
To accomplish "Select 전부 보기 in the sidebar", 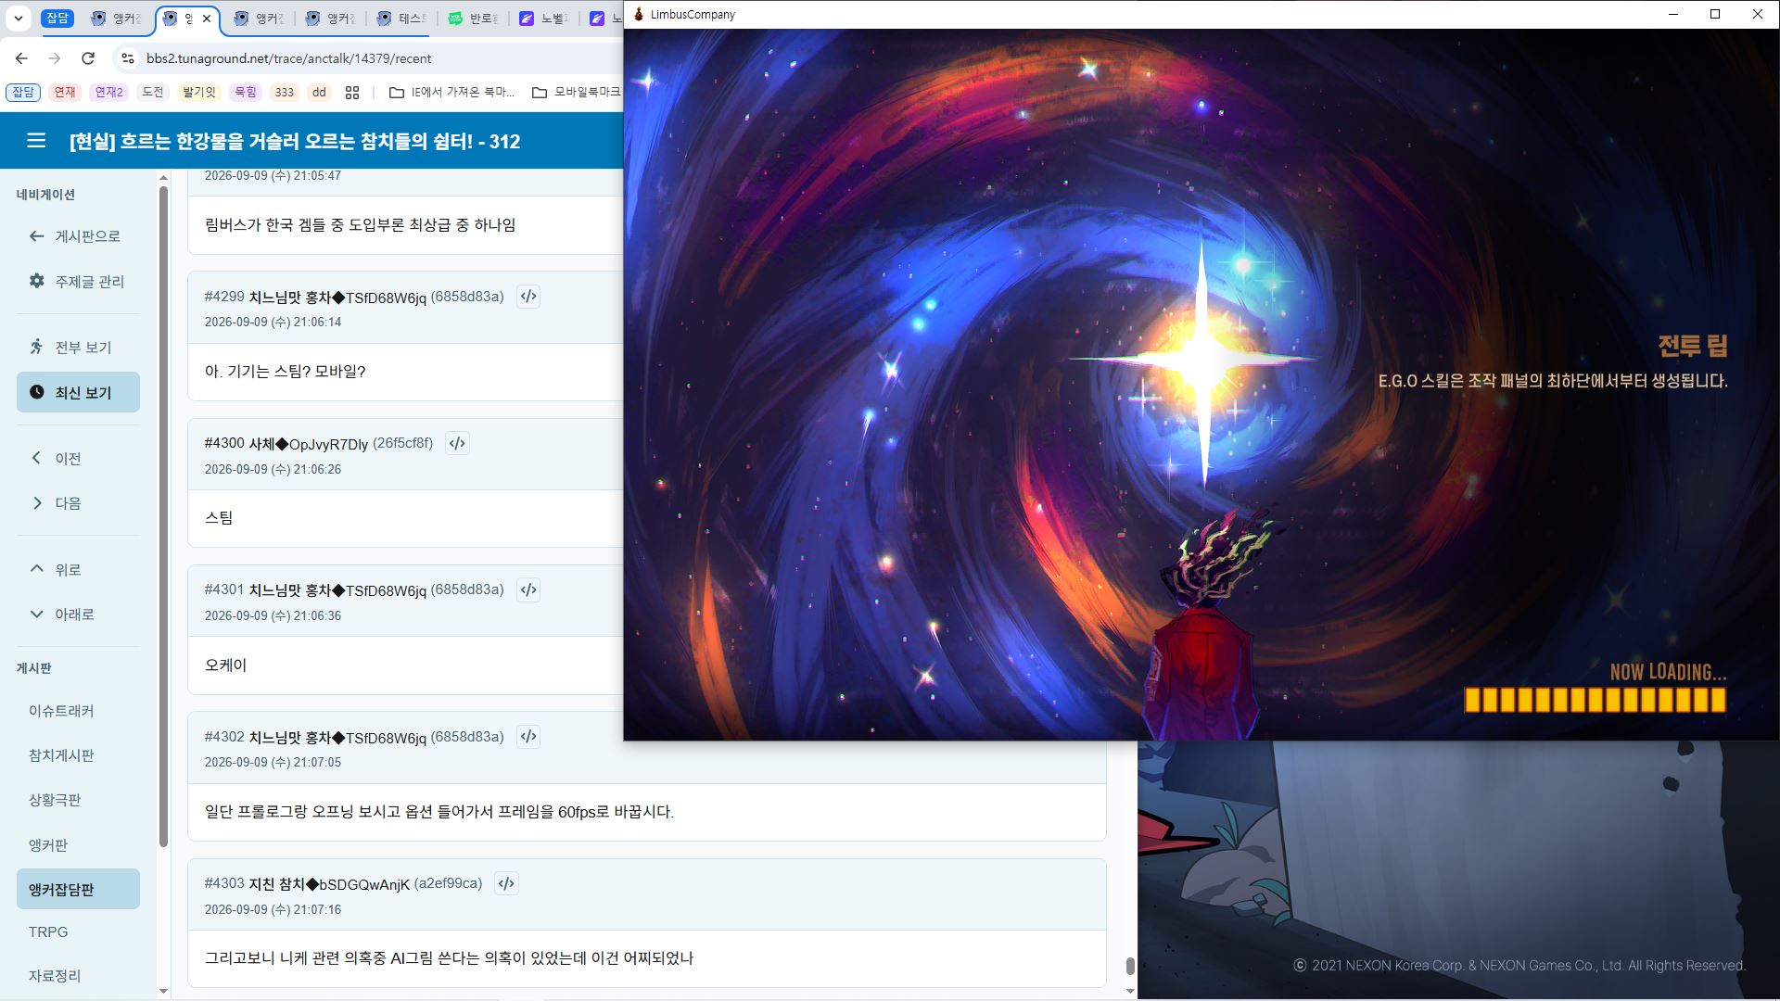I will 78,347.
